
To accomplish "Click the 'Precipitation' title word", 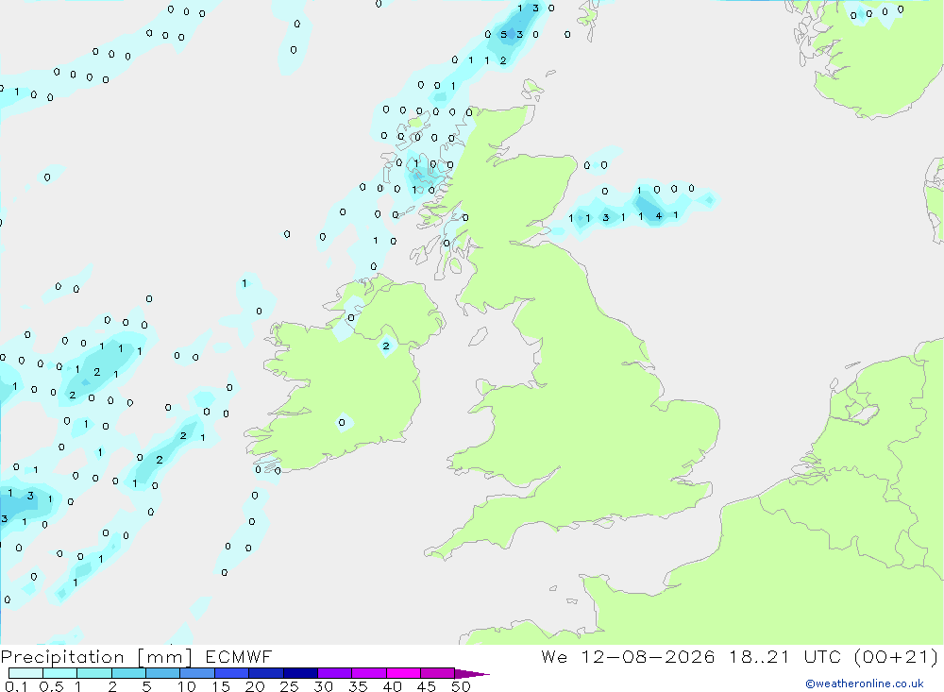I will coord(62,657).
